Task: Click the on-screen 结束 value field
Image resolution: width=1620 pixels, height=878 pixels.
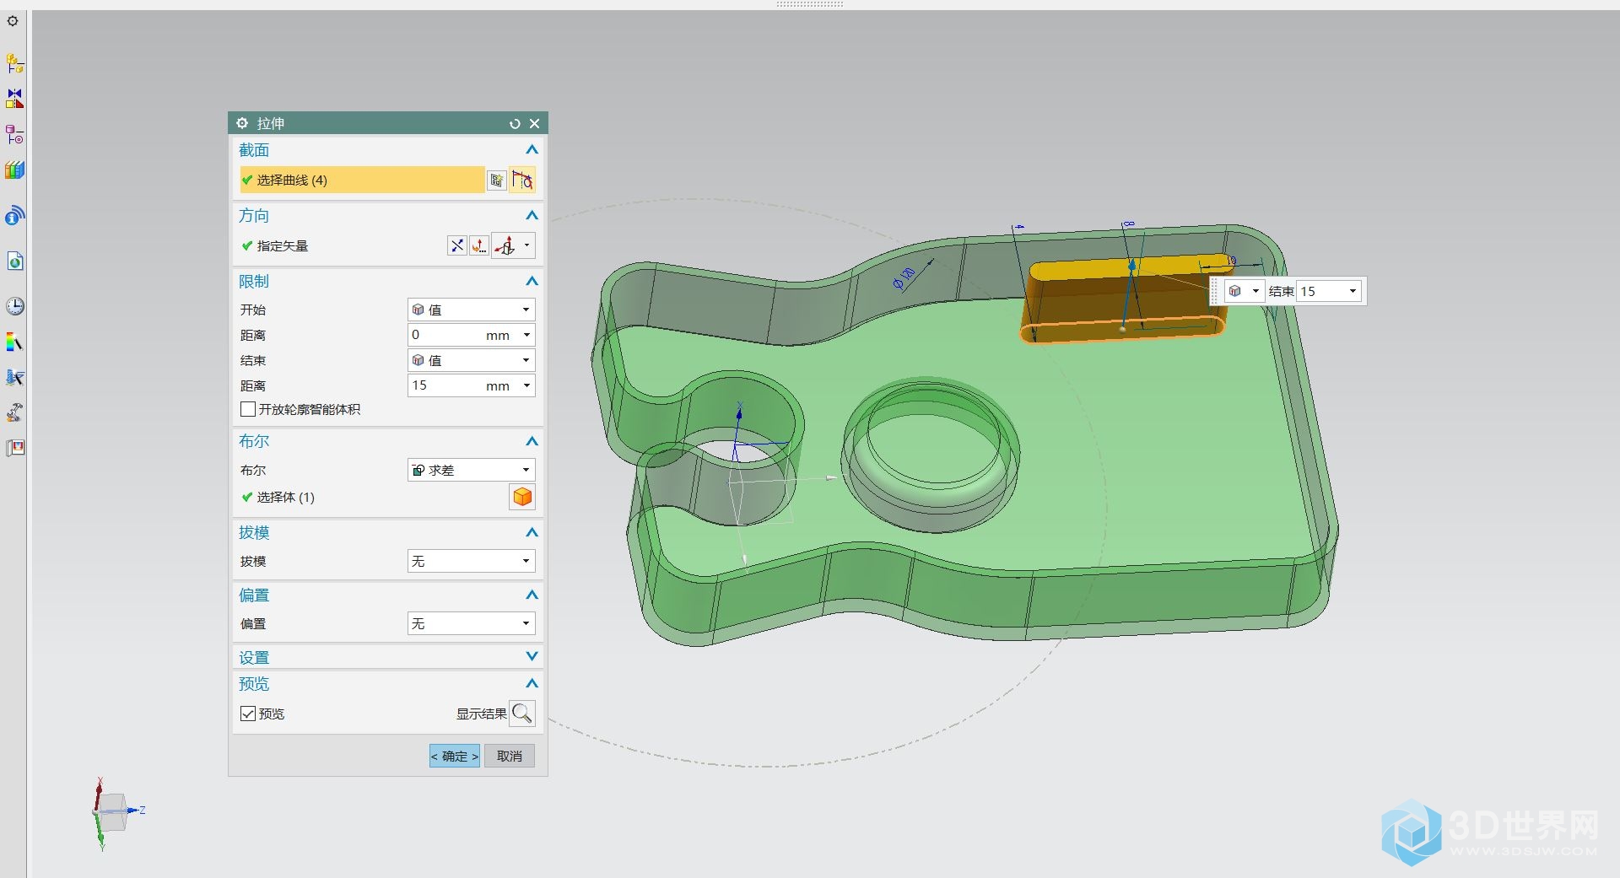Action: click(1320, 291)
